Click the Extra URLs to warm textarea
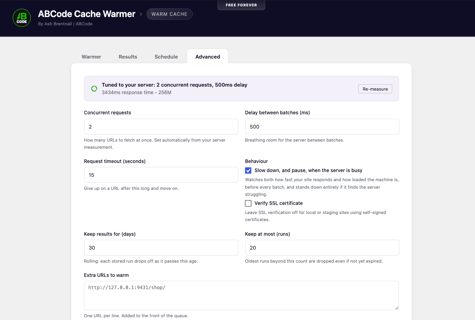The height and width of the screenshot is (320, 475). point(241,295)
